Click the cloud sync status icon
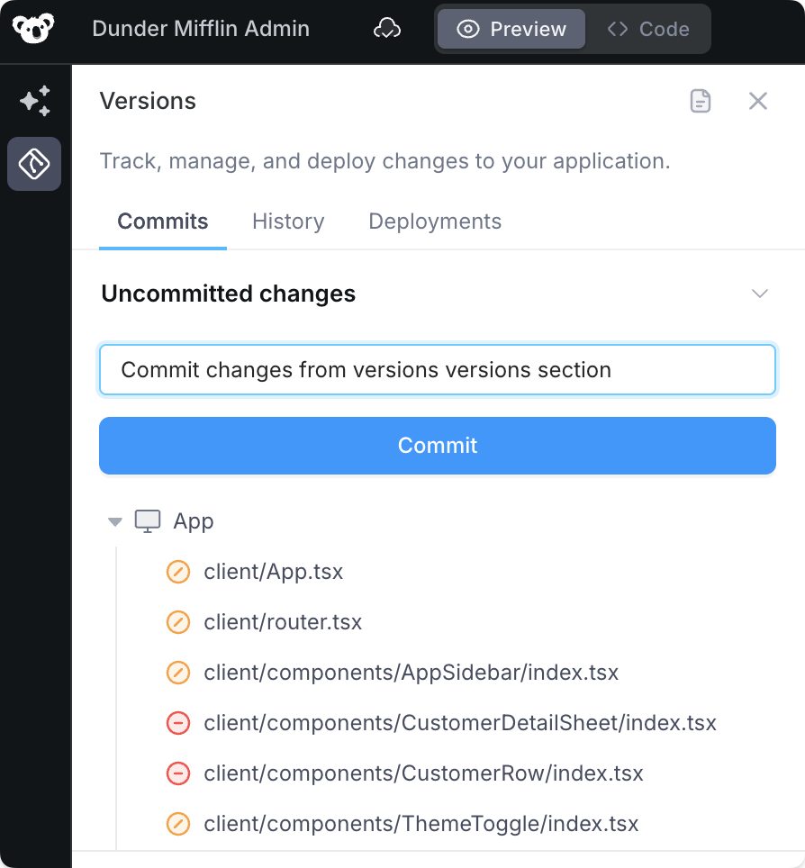The height and width of the screenshot is (868, 805). click(387, 29)
